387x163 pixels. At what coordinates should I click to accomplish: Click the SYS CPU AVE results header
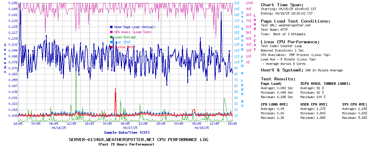coord(355,104)
